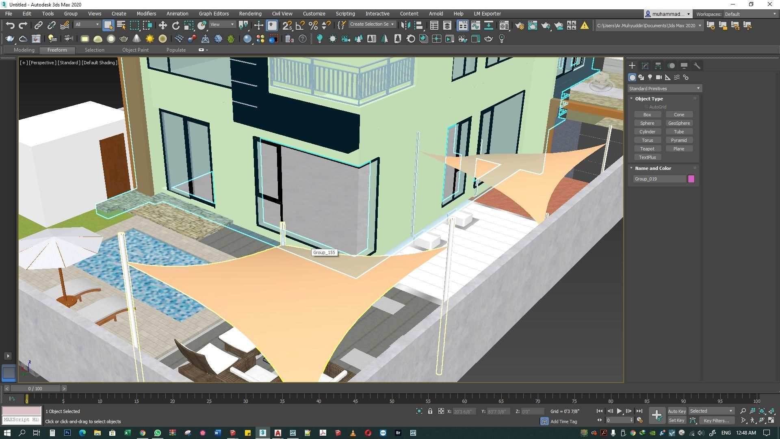Switch to the Modify panel tab
The width and height of the screenshot is (780, 439).
point(645,66)
